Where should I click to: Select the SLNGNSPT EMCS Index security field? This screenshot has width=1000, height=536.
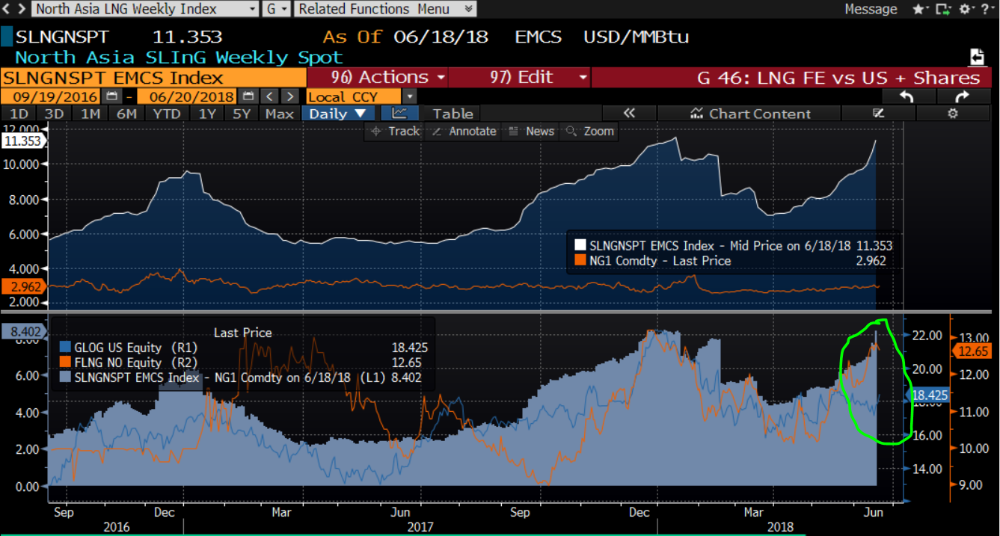(x=153, y=78)
